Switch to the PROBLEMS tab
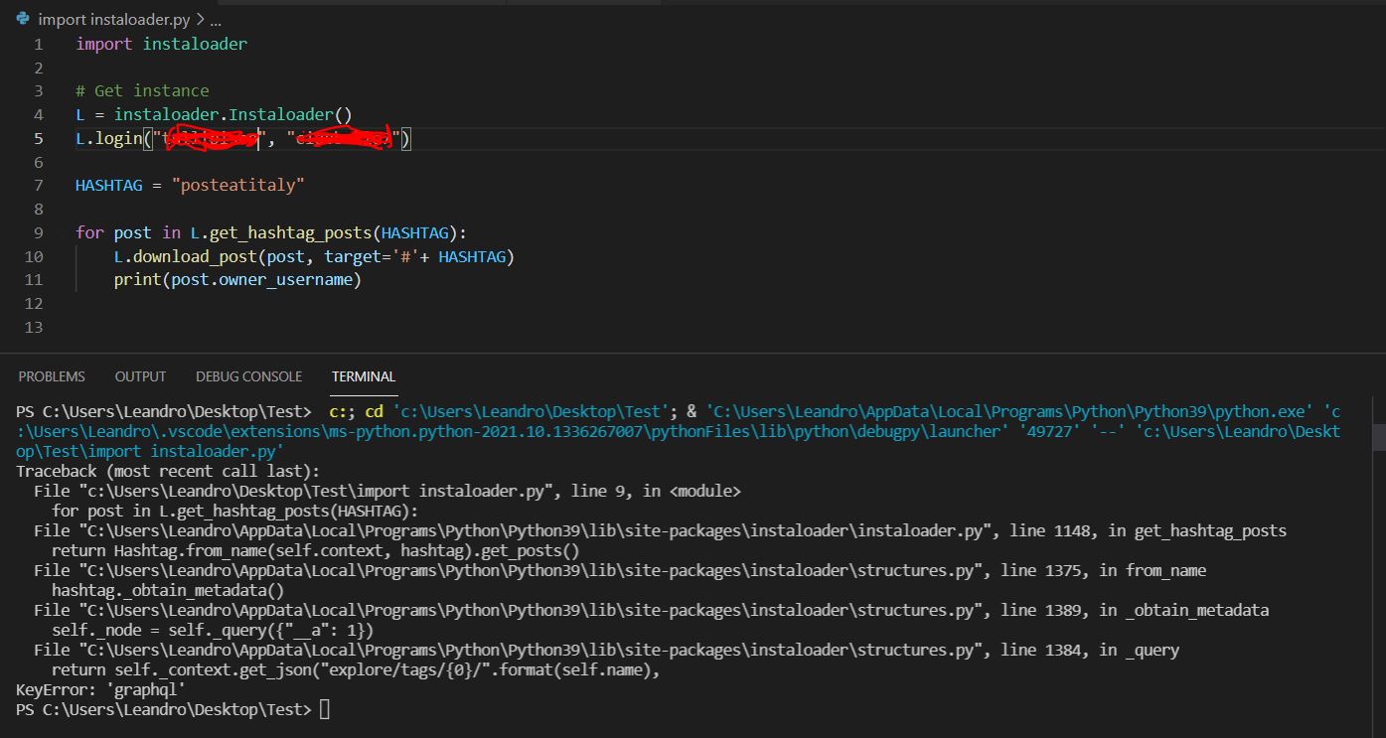Image resolution: width=1386 pixels, height=738 pixels. tap(51, 376)
